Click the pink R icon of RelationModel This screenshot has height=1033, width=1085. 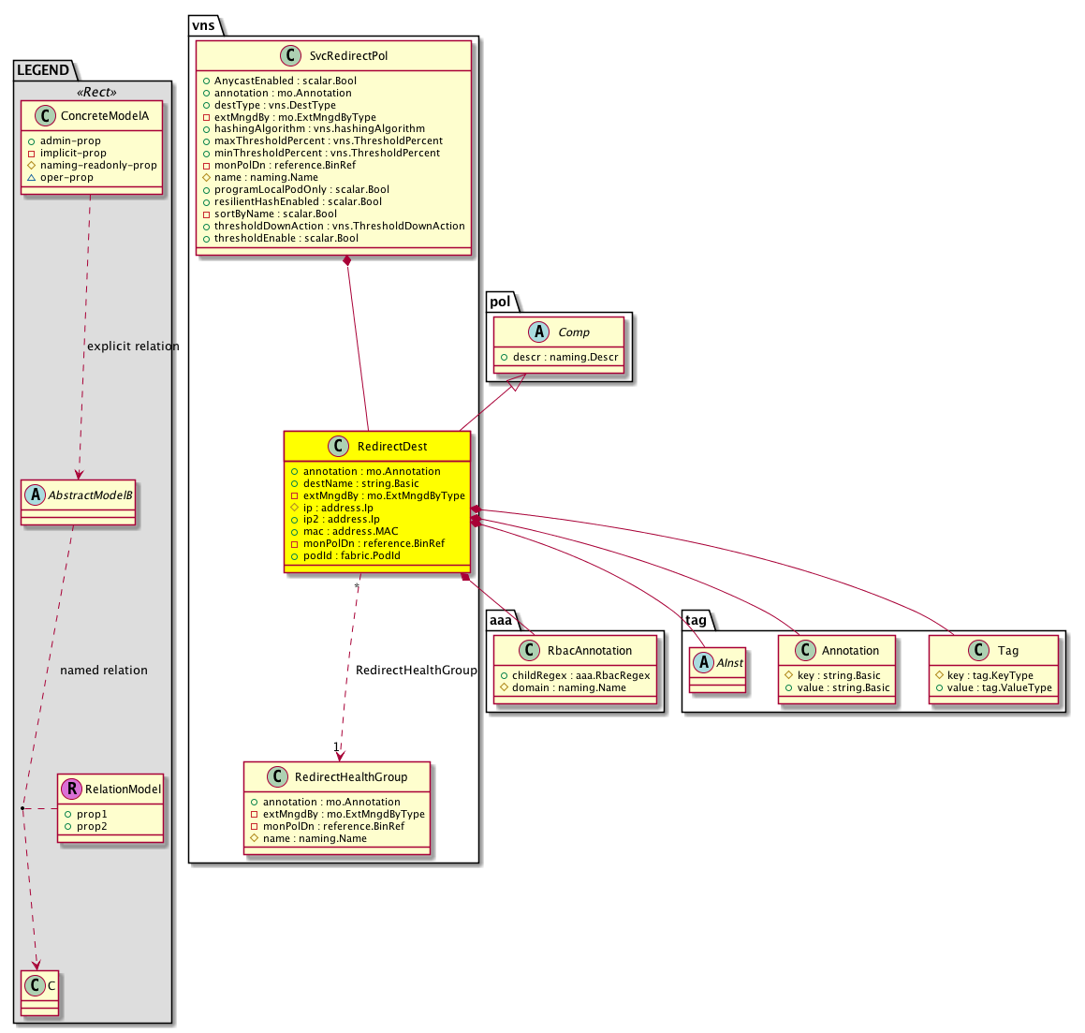[x=71, y=790]
